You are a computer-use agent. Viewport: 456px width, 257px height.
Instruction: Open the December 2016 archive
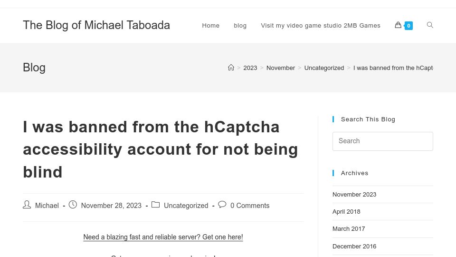[x=354, y=246]
